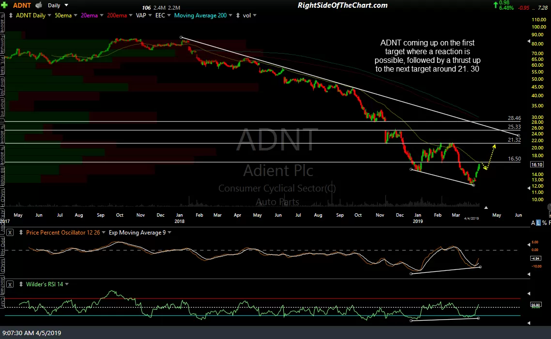Viewport: 551px width, 339px height.
Task: Click the log scale L toggle
Action: pyautogui.click(x=538, y=223)
